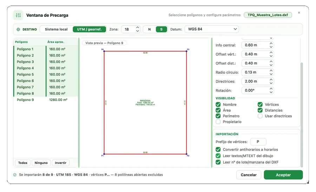Click the Zona number field
This screenshot has height=192, width=316.
point(131,29)
